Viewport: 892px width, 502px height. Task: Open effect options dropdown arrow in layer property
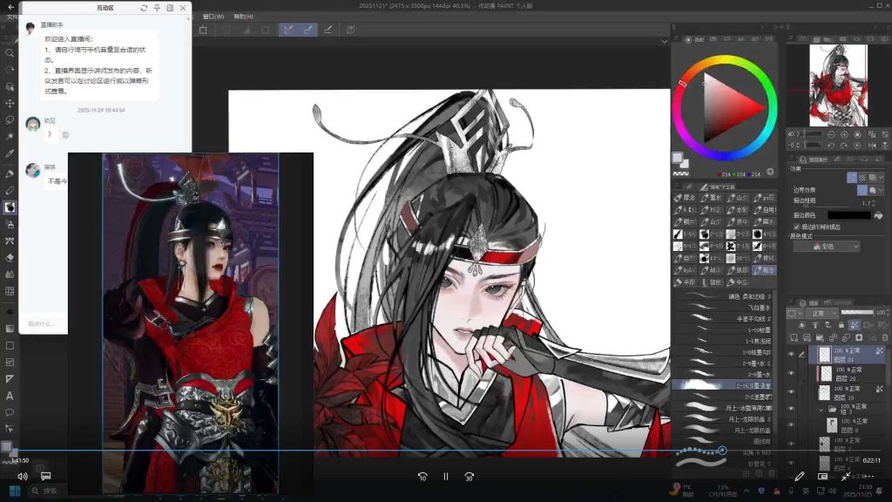click(882, 178)
